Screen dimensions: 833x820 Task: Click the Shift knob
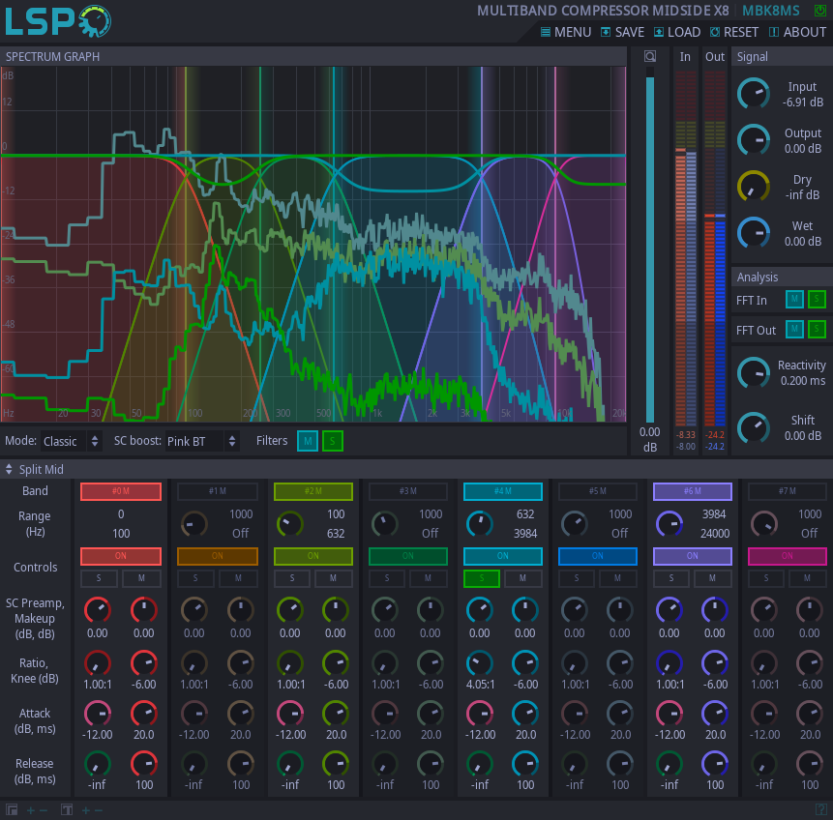click(x=754, y=428)
